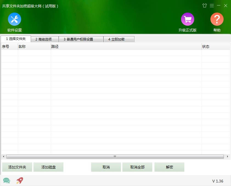Go to 4 立即加密 tab

click(x=119, y=39)
